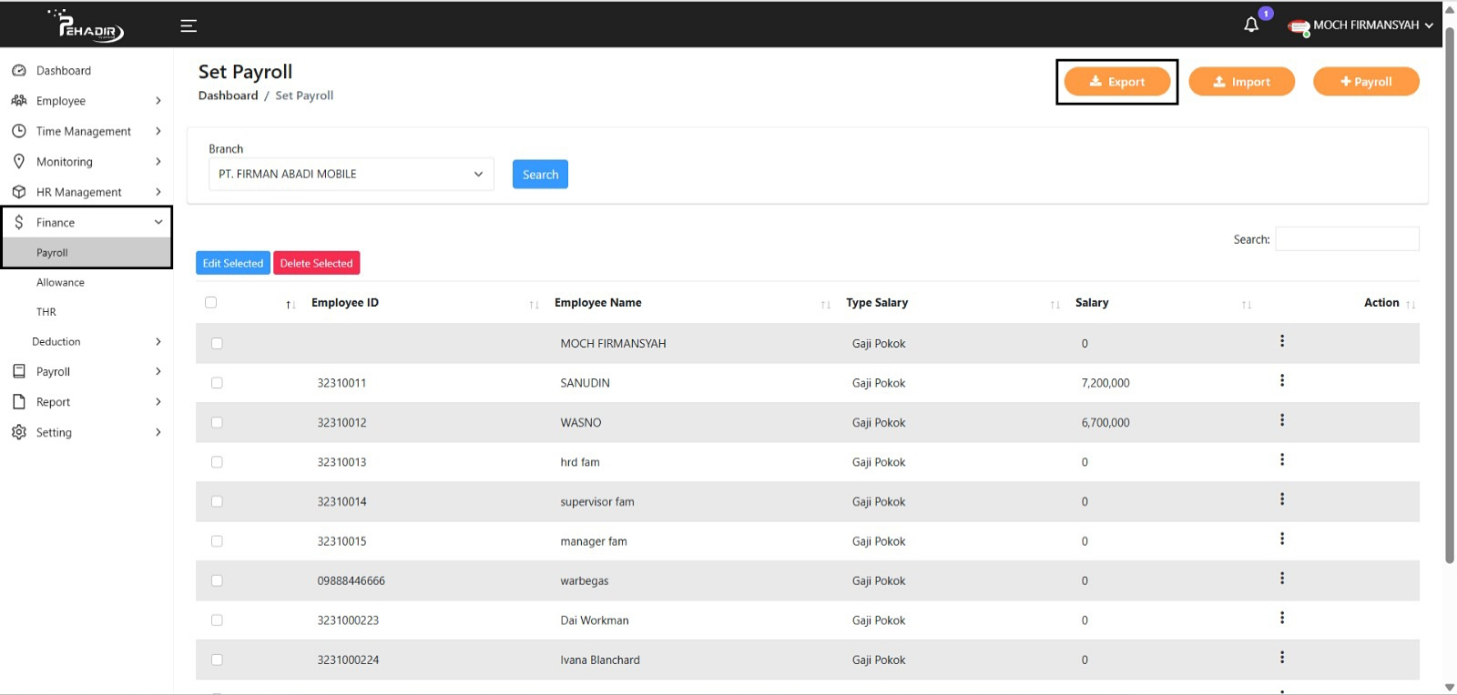Click the Setting gear icon in sidebar
Screen dimensions: 1457x695
pos(19,432)
